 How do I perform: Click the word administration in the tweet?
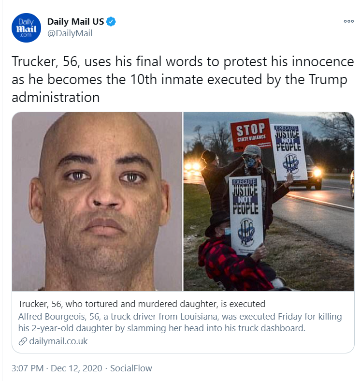pos(56,98)
